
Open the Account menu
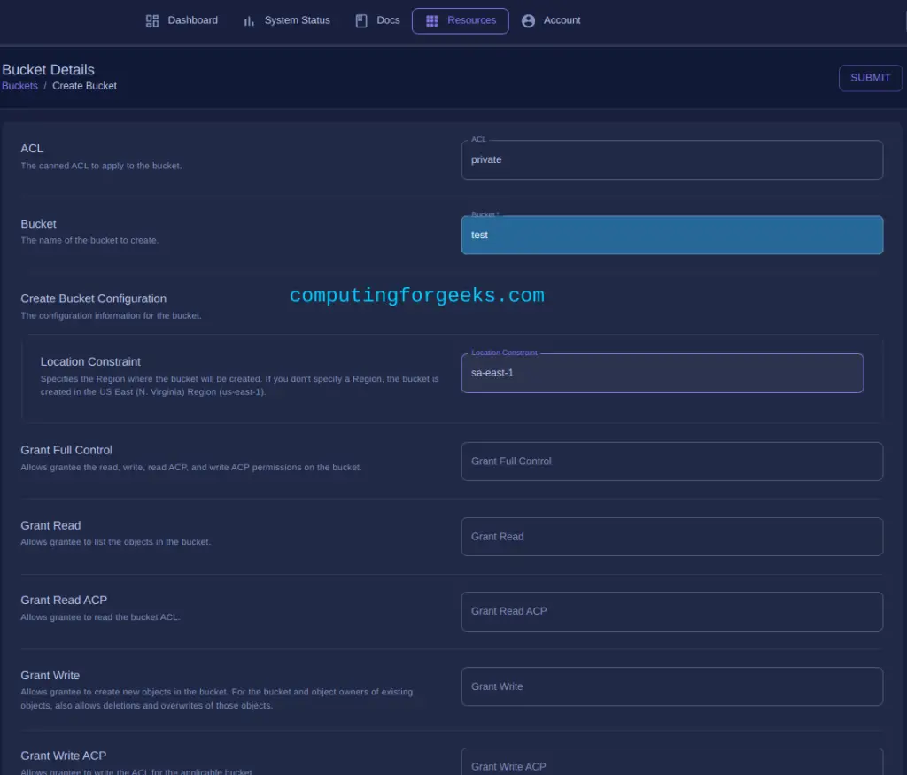pyautogui.click(x=551, y=21)
